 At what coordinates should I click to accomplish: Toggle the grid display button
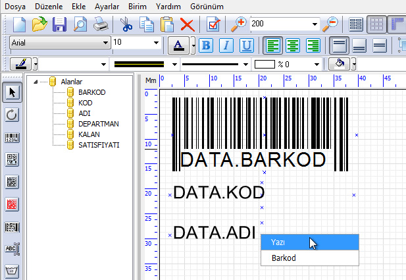click(x=377, y=24)
